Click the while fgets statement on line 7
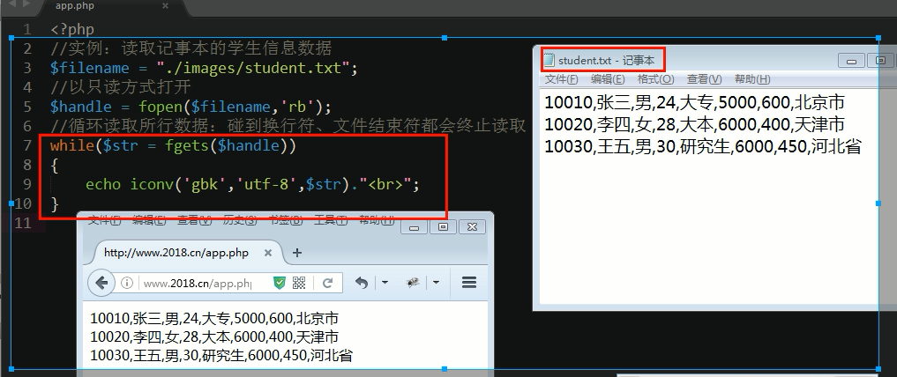Viewport: 897px width, 377px height. 174,145
